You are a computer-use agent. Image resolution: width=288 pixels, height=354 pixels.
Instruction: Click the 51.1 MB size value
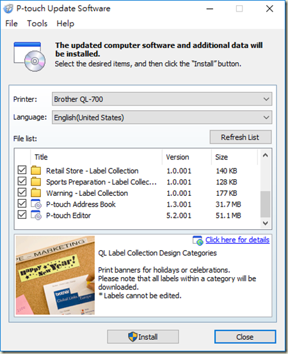[228, 216]
